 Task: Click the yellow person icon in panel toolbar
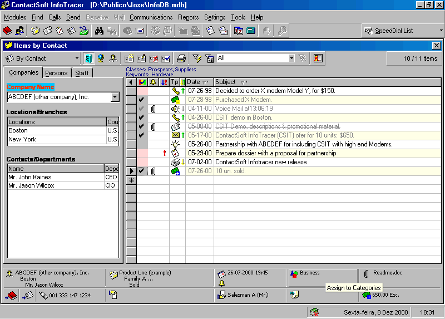(x=113, y=58)
